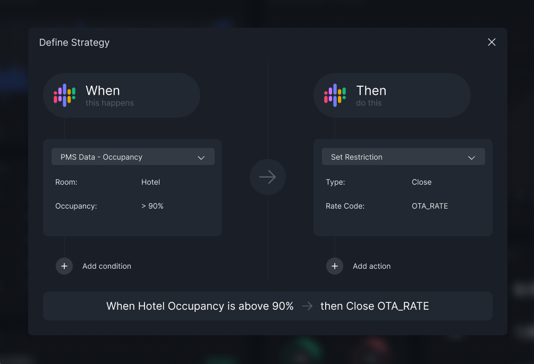Viewport: 534px width, 364px height.
Task: Edit the OTA_RATE rate code value
Action: click(430, 206)
